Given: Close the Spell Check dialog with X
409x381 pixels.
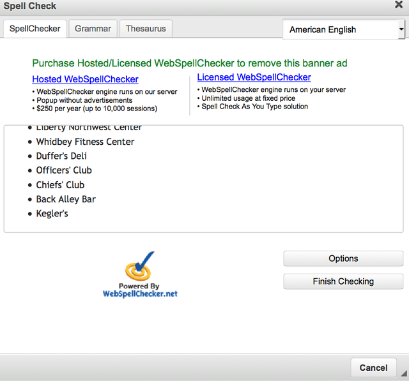Looking at the screenshot, I should click(398, 6).
